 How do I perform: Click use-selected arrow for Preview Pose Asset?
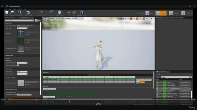[x=31, y=26]
